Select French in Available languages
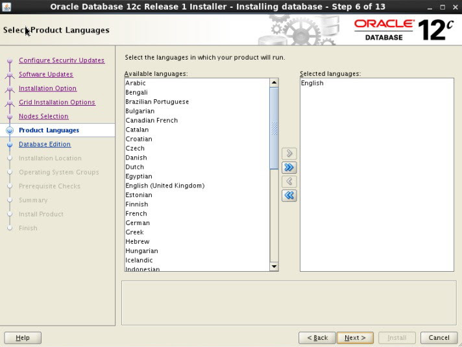 [x=197, y=213]
